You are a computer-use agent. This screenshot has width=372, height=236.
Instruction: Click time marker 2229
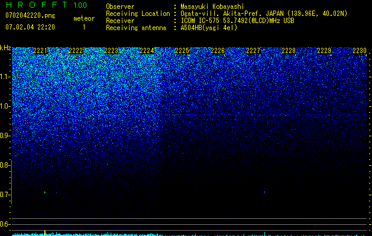tap(324, 51)
